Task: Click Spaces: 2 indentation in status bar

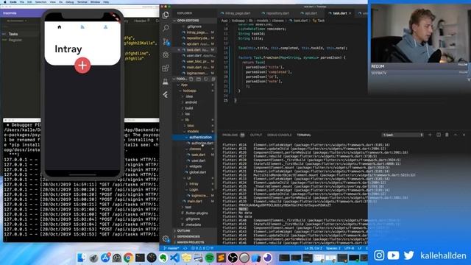Action: [x=333, y=249]
